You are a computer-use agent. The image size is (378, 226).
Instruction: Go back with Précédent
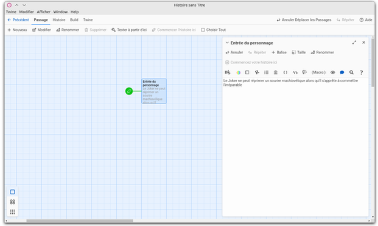(18, 19)
